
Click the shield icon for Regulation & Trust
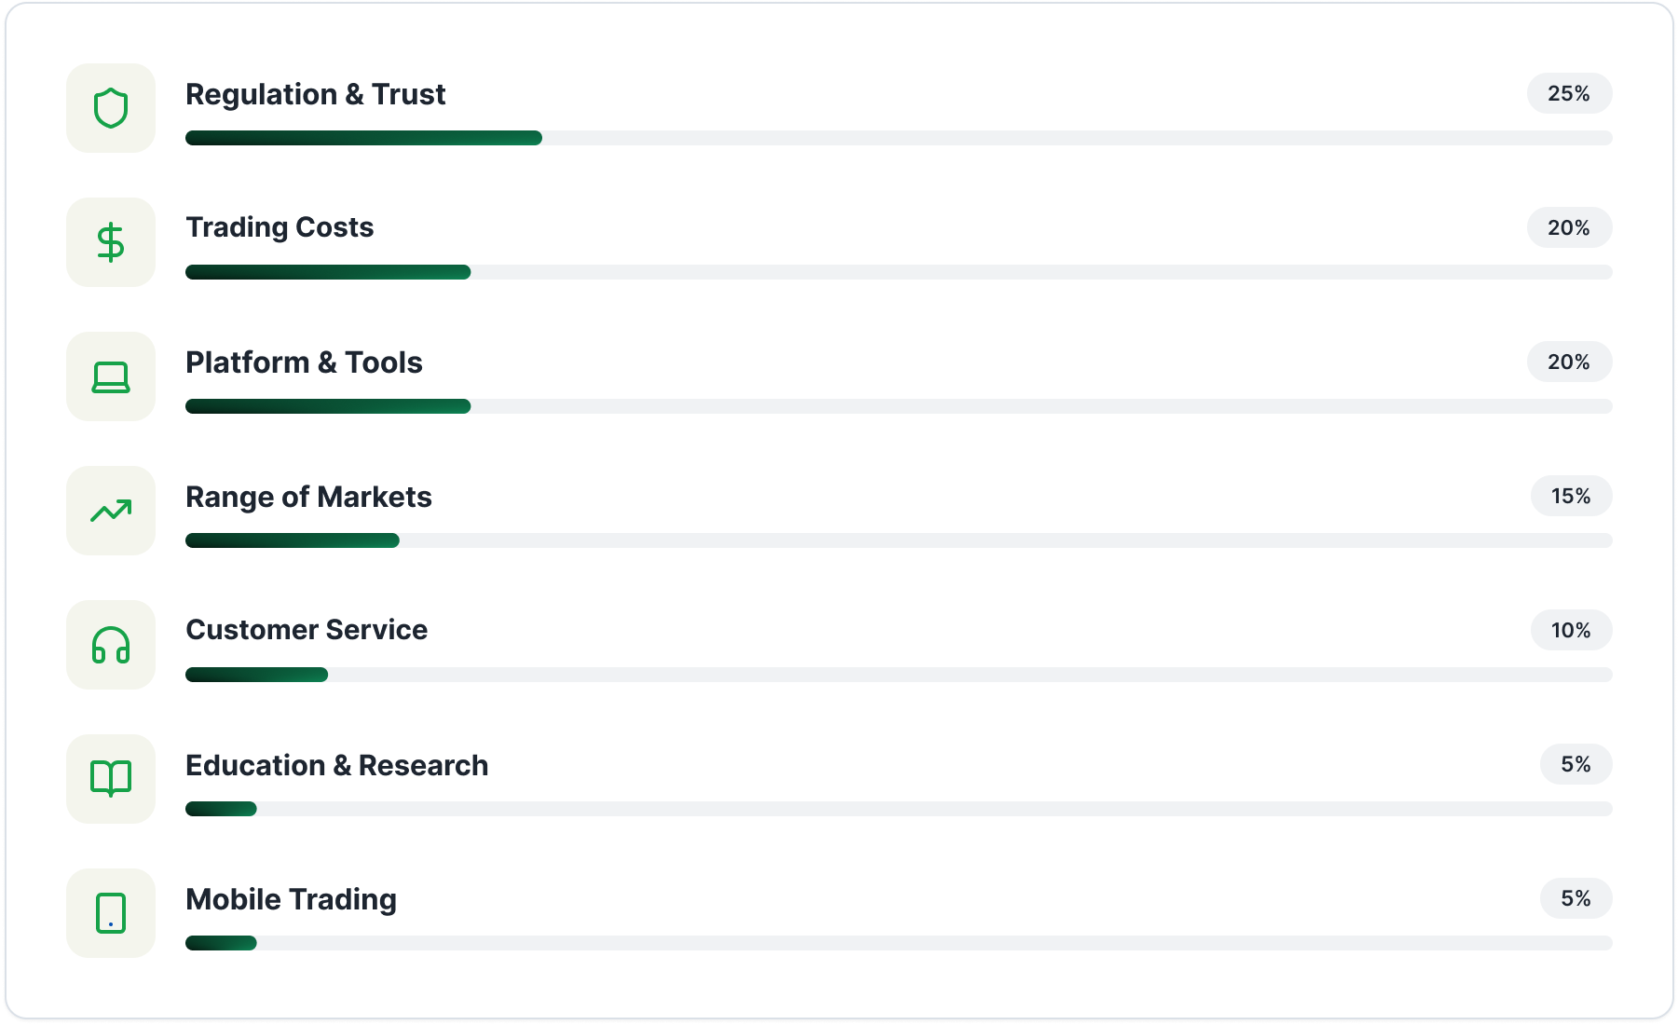click(111, 108)
